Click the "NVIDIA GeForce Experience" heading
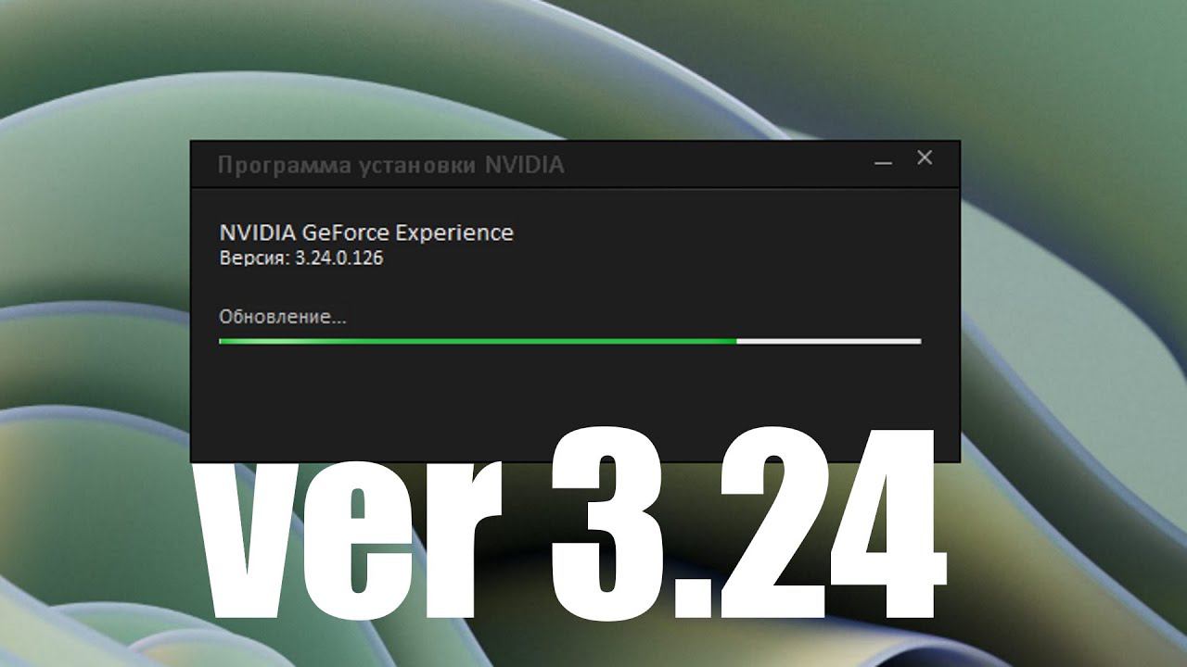 (366, 233)
